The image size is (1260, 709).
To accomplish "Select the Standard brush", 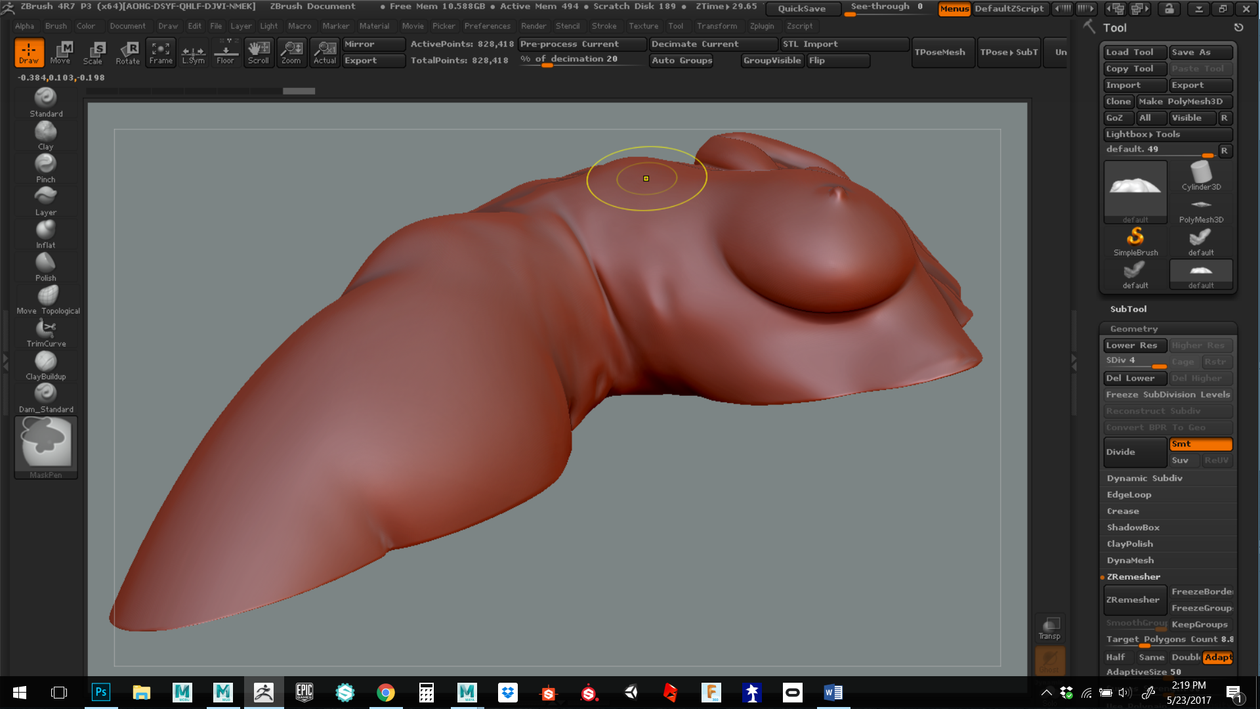I will pos(46,102).
